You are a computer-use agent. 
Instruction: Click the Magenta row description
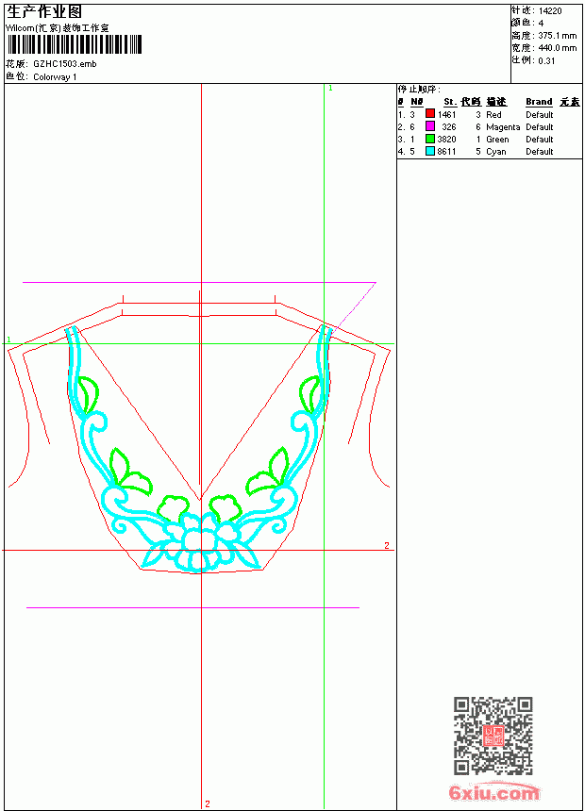tap(503, 127)
